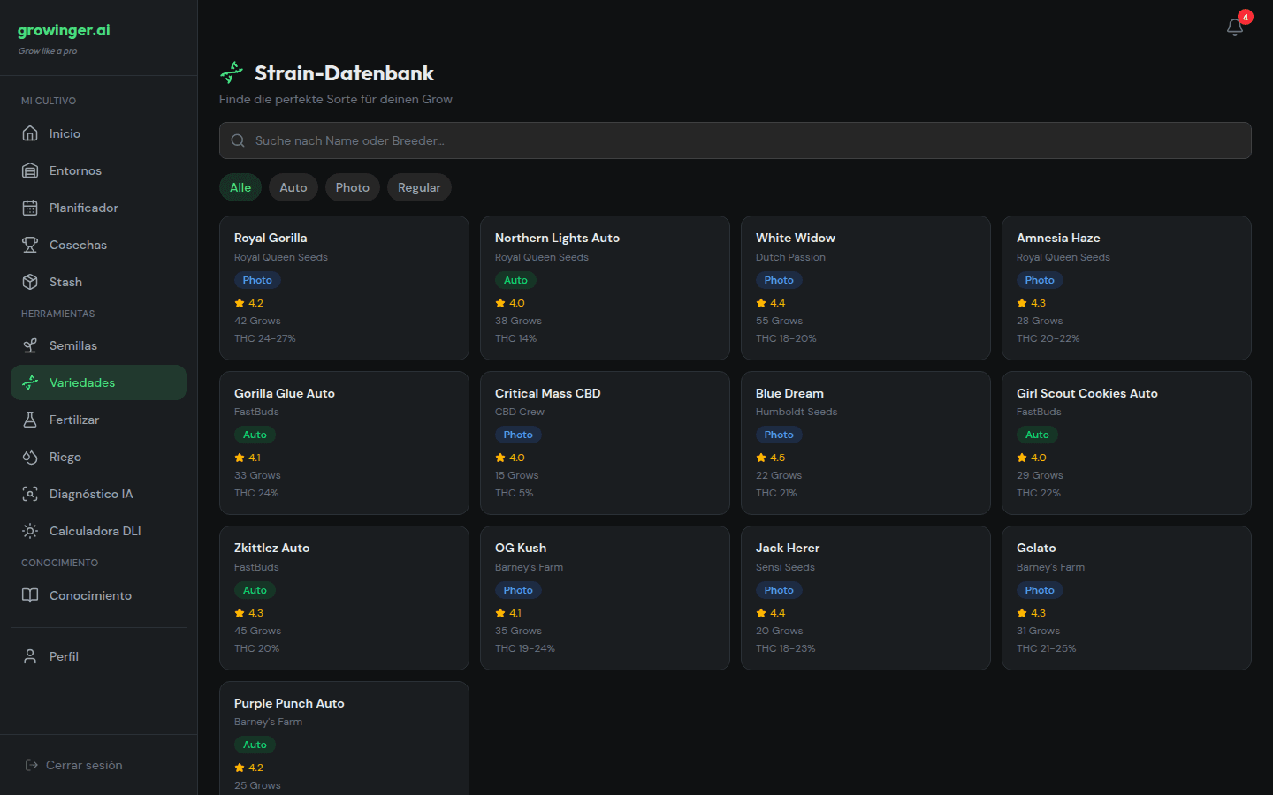Open the Amnesia Haze strain card
The image size is (1273, 795).
click(x=1126, y=288)
